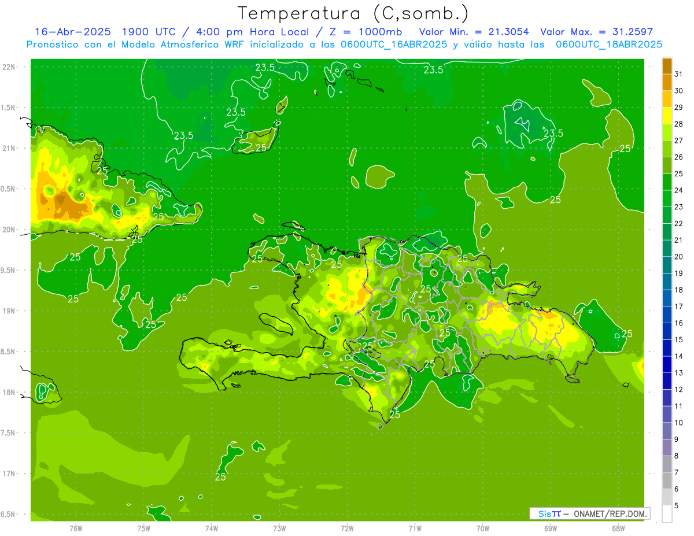This screenshot has height=536, width=694.
Task: Select the '16-Abr-2025' date text
Action: click(72, 32)
